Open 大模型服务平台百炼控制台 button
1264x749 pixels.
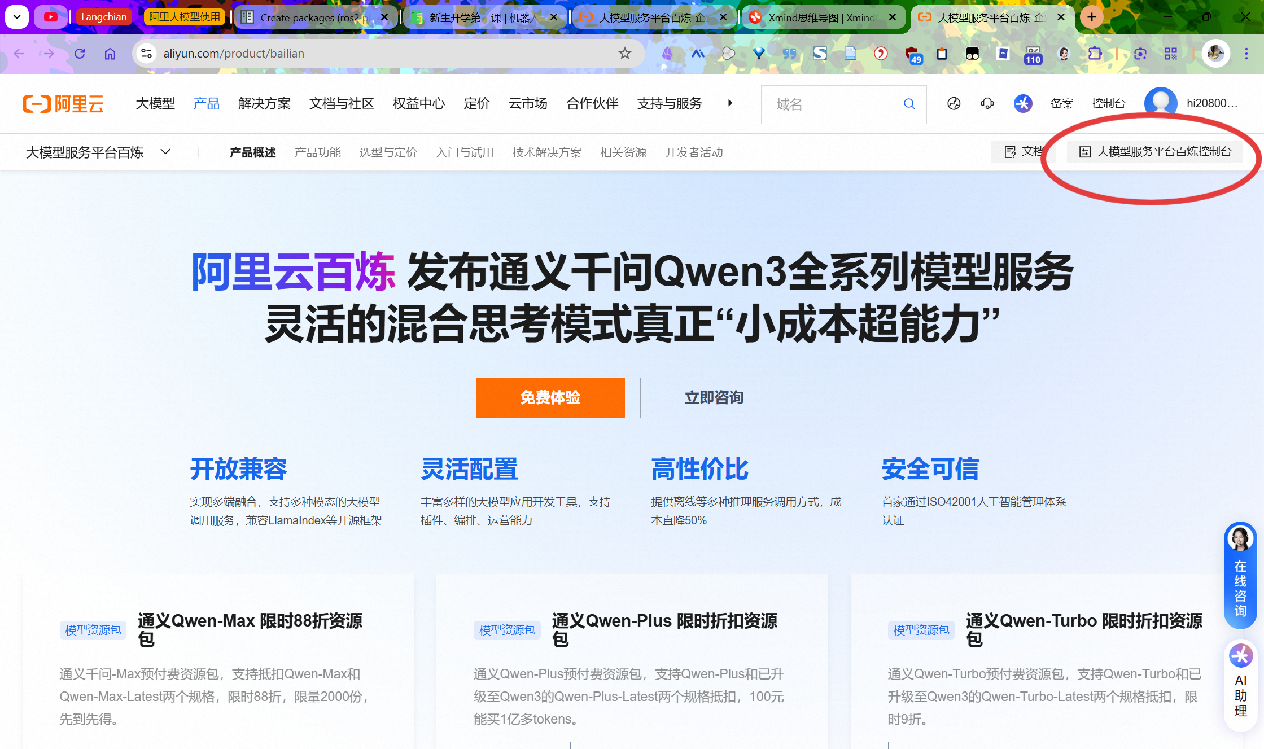[1155, 152]
